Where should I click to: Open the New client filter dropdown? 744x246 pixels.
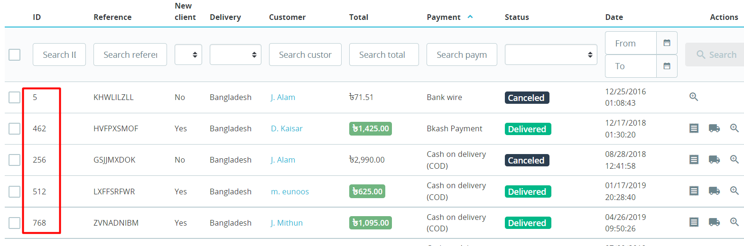[x=188, y=55]
